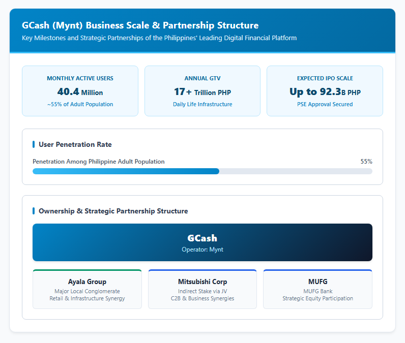Click the Monthly Active Users stat card
405x343 pixels.
click(x=80, y=91)
